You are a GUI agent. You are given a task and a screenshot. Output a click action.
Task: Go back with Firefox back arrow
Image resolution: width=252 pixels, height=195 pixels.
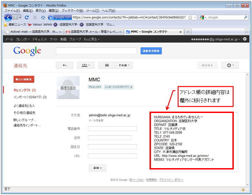(8, 17)
